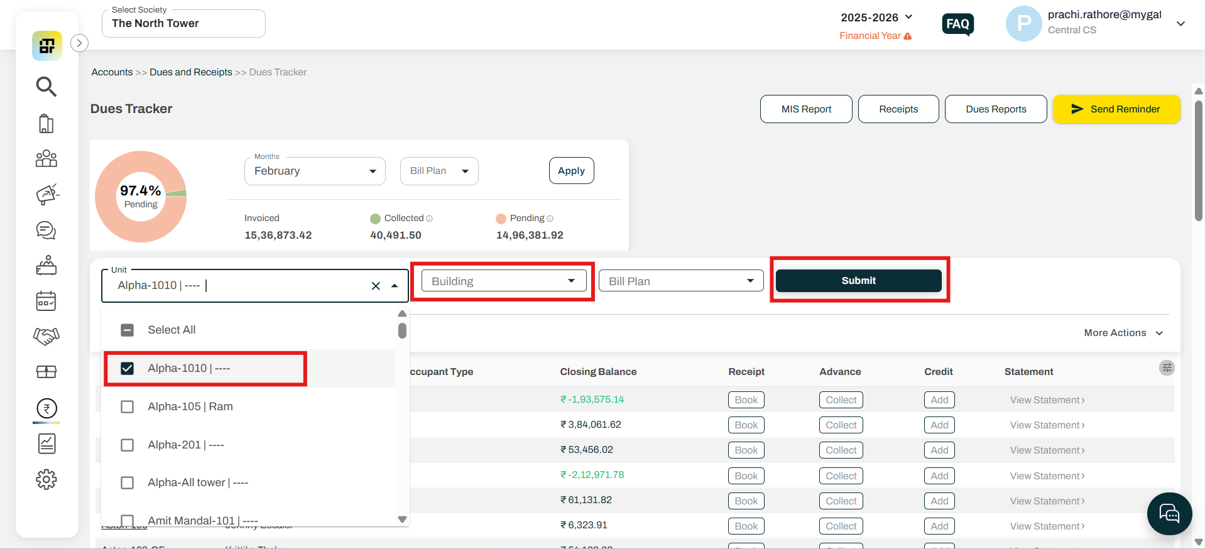This screenshot has height=549, width=1205.
Task: Open View Statement for ₹ -2,12,971.78 row
Action: click(x=1047, y=476)
